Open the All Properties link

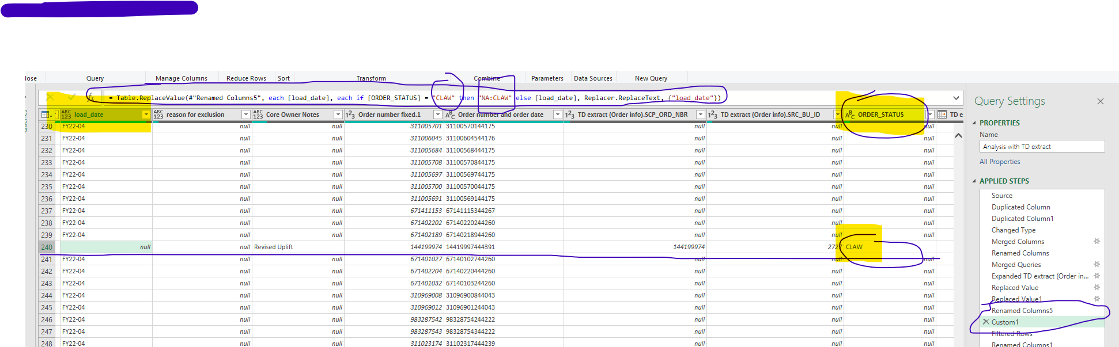tap(1000, 162)
